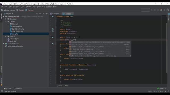Click the Classes breadcrumb in navigation bar
Screen dimensions: 170x95
coord(20,10)
